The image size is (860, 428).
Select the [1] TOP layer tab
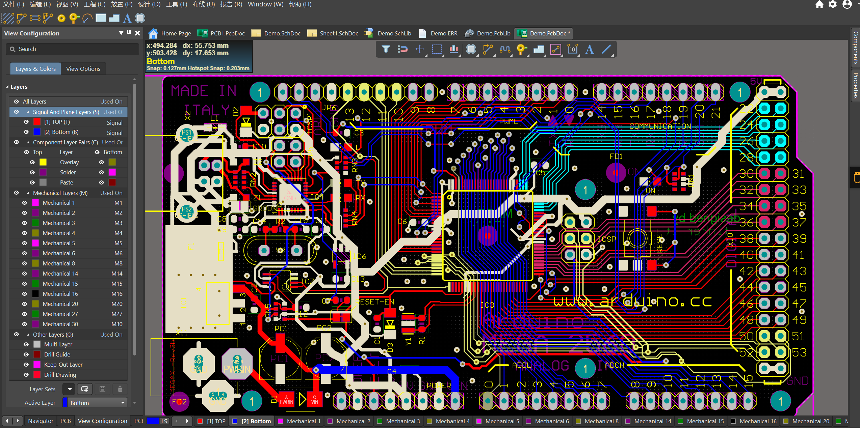[x=212, y=421]
